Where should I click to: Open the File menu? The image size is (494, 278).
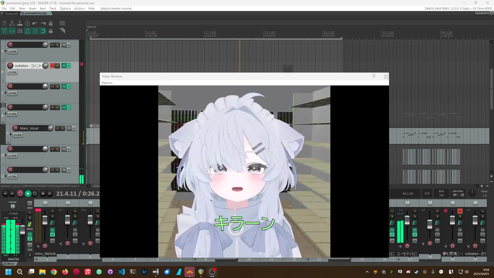point(4,9)
